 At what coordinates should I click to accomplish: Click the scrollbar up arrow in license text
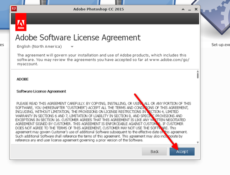click(x=198, y=71)
